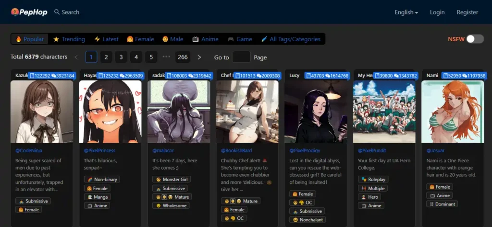
Task: Click the Go to page input field
Action: [241, 57]
